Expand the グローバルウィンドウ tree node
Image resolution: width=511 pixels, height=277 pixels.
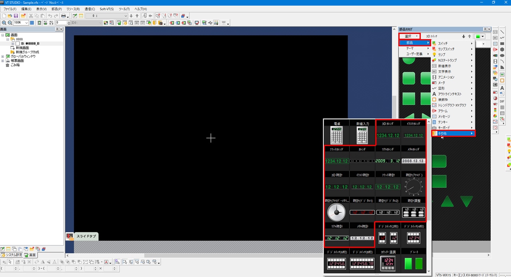coord(3,56)
